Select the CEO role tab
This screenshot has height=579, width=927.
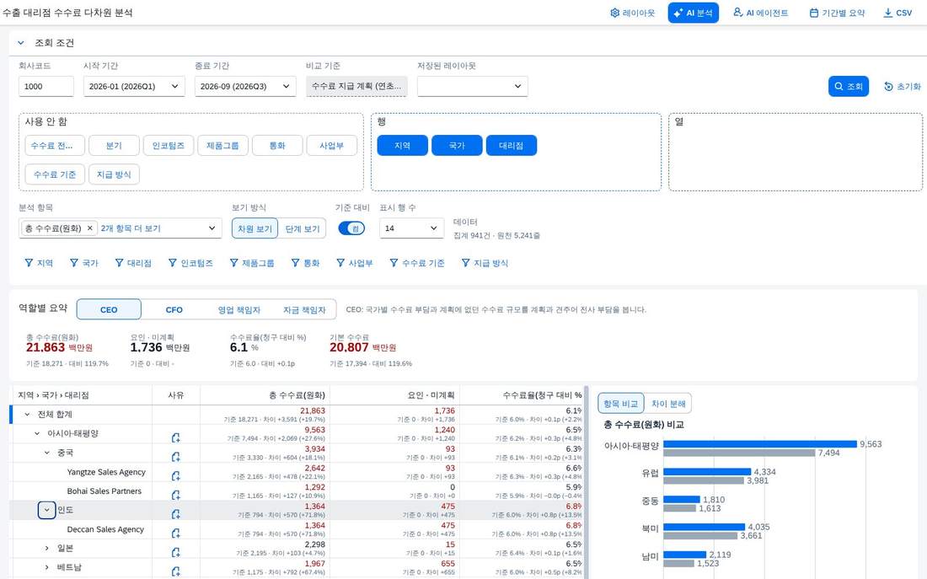click(109, 309)
